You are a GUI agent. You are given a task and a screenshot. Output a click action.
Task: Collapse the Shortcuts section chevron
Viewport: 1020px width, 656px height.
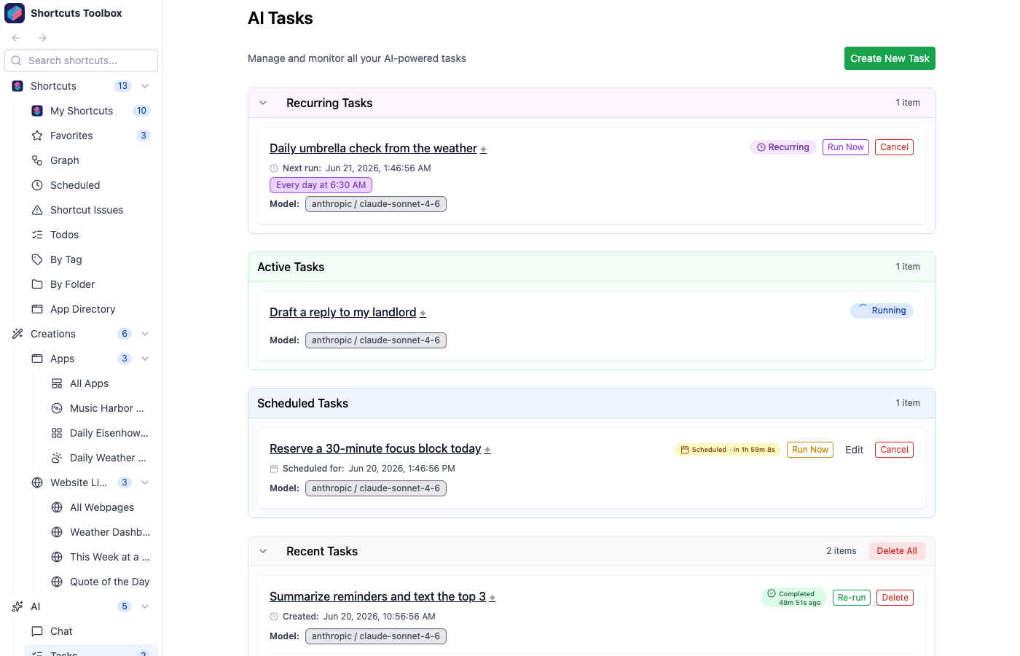point(145,86)
